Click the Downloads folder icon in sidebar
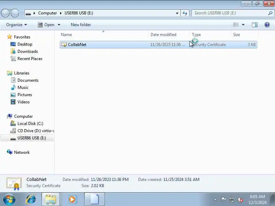The image size is (275, 206). point(13,51)
